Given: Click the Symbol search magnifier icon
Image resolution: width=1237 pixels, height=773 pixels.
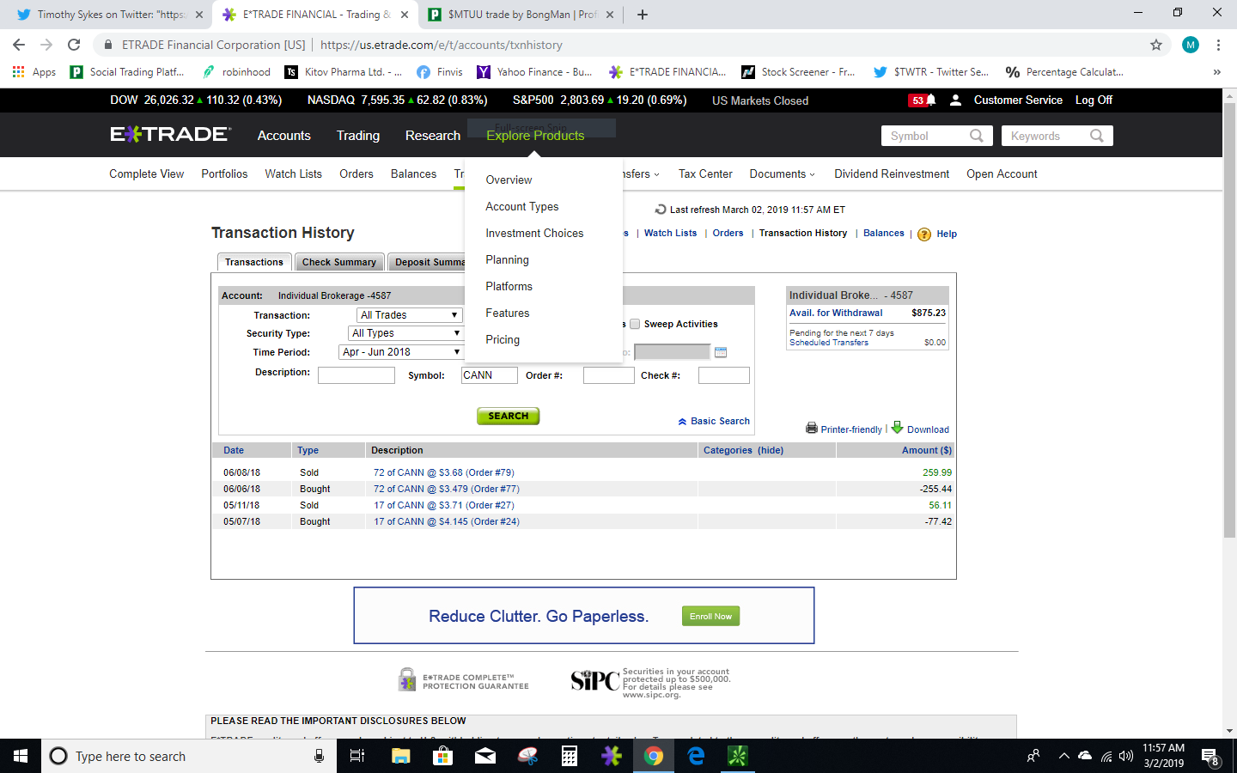Looking at the screenshot, I should 976,136.
